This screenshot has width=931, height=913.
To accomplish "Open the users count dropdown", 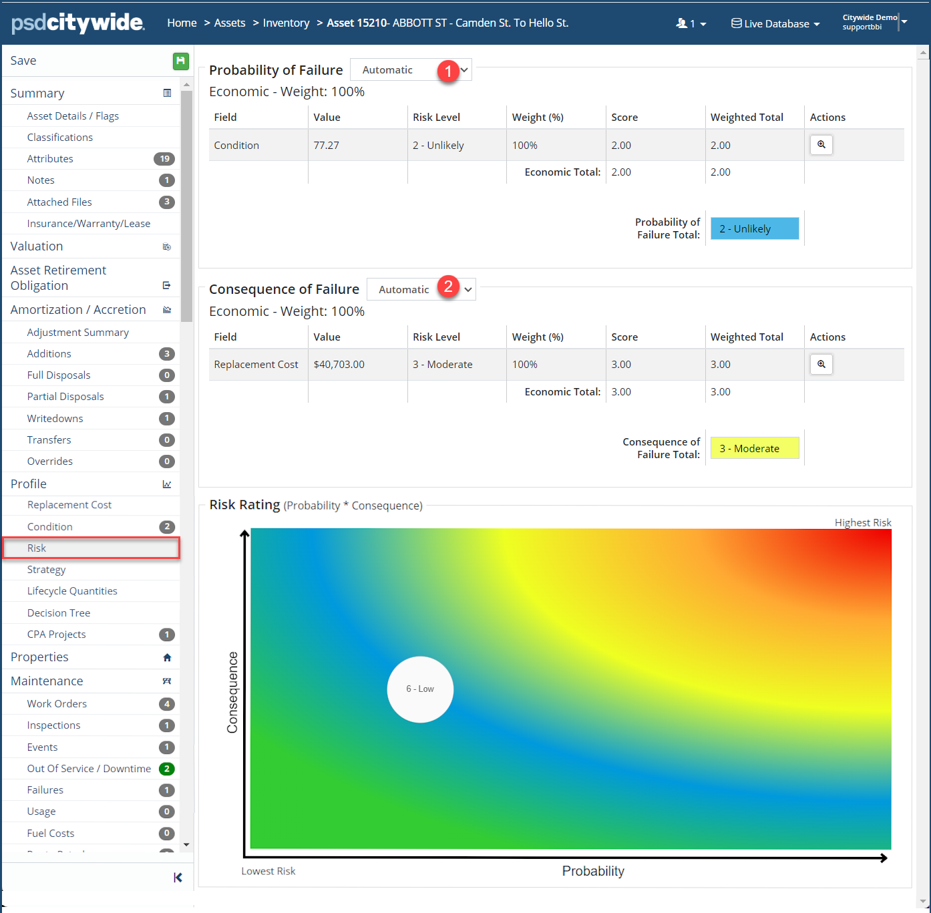I will [x=691, y=24].
